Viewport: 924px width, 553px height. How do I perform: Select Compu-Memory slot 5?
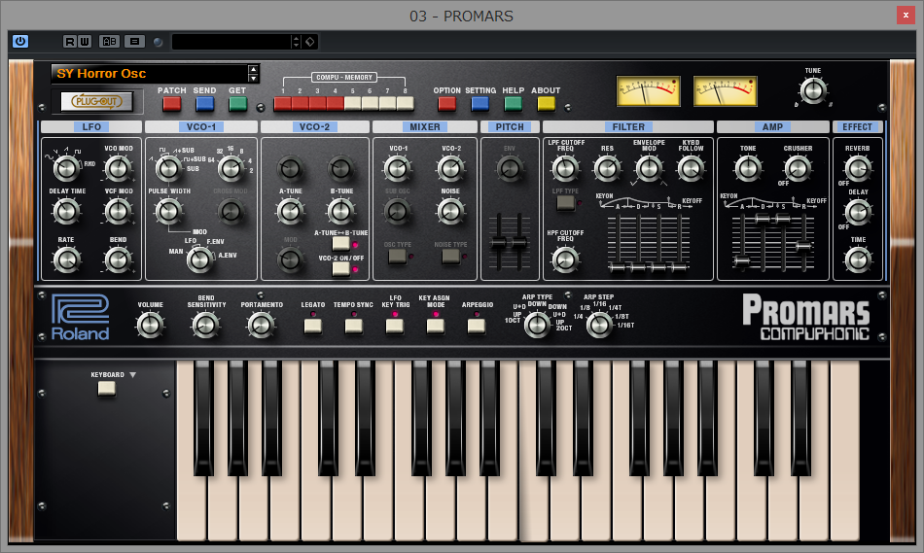click(x=352, y=104)
